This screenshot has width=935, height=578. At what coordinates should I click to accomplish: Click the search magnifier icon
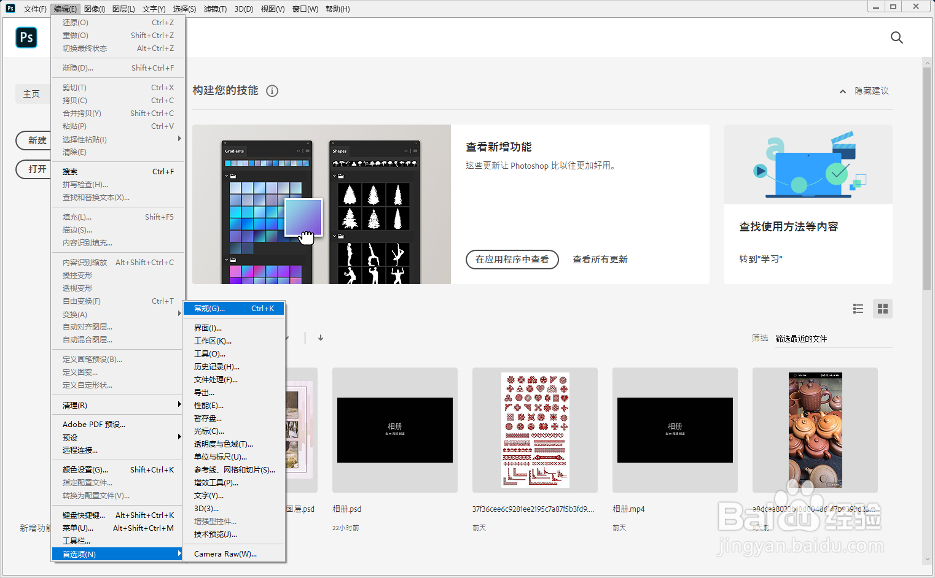896,37
